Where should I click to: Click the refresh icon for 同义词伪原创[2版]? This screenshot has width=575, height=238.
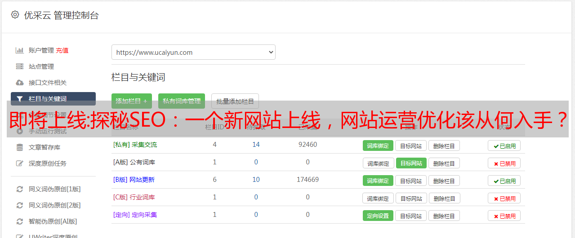click(19, 205)
